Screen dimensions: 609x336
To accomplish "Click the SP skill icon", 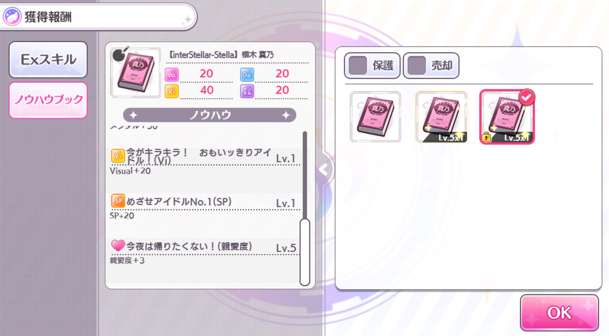I will (x=118, y=201).
